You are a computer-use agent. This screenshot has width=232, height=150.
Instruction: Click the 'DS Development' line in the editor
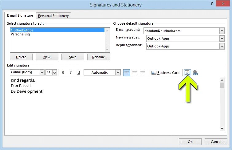(26, 91)
